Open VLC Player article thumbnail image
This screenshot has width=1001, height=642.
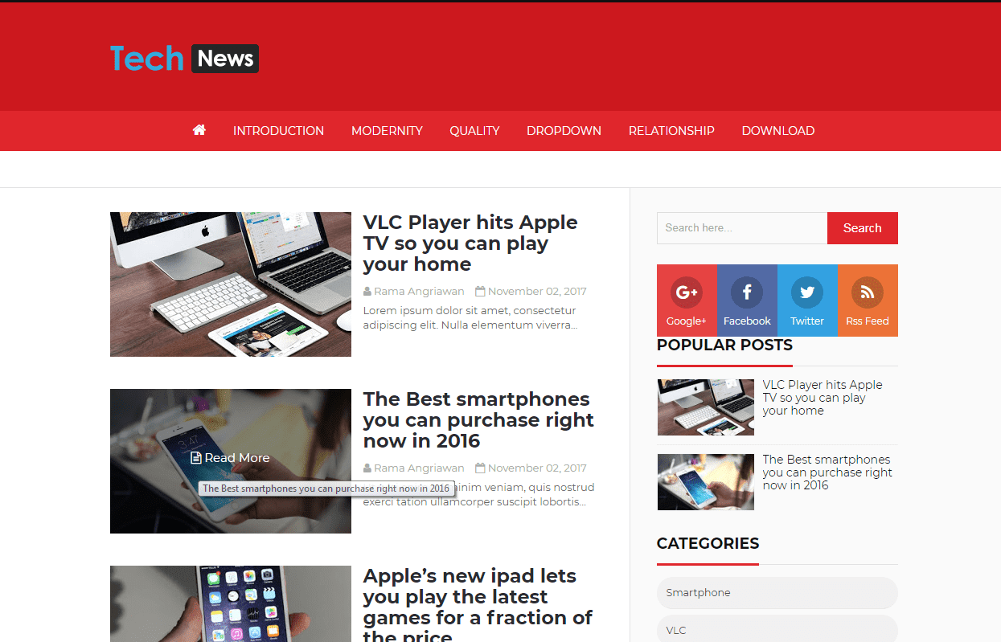click(231, 284)
